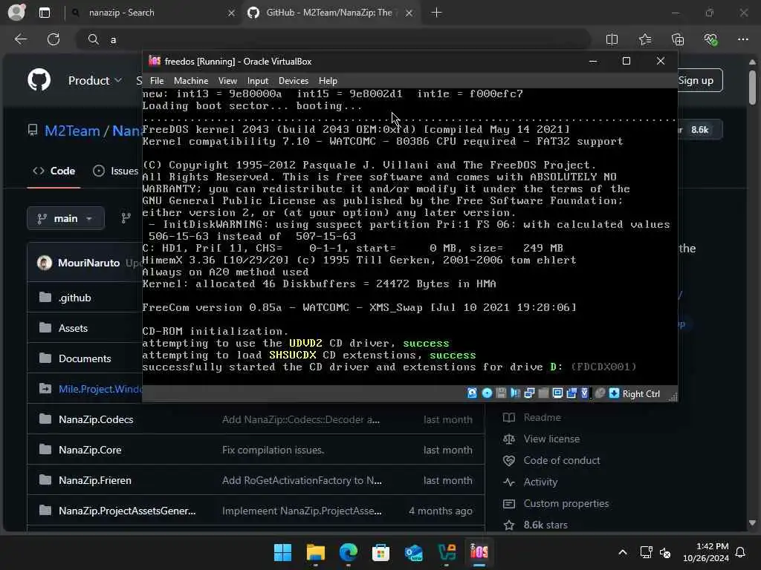The image size is (761, 570).
Task: Click the GitHub octocat logo in browser page
Action: [39, 79]
